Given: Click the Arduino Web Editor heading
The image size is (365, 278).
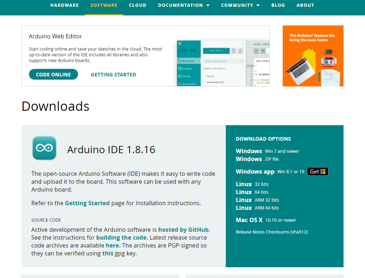Looking at the screenshot, I should [x=55, y=37].
